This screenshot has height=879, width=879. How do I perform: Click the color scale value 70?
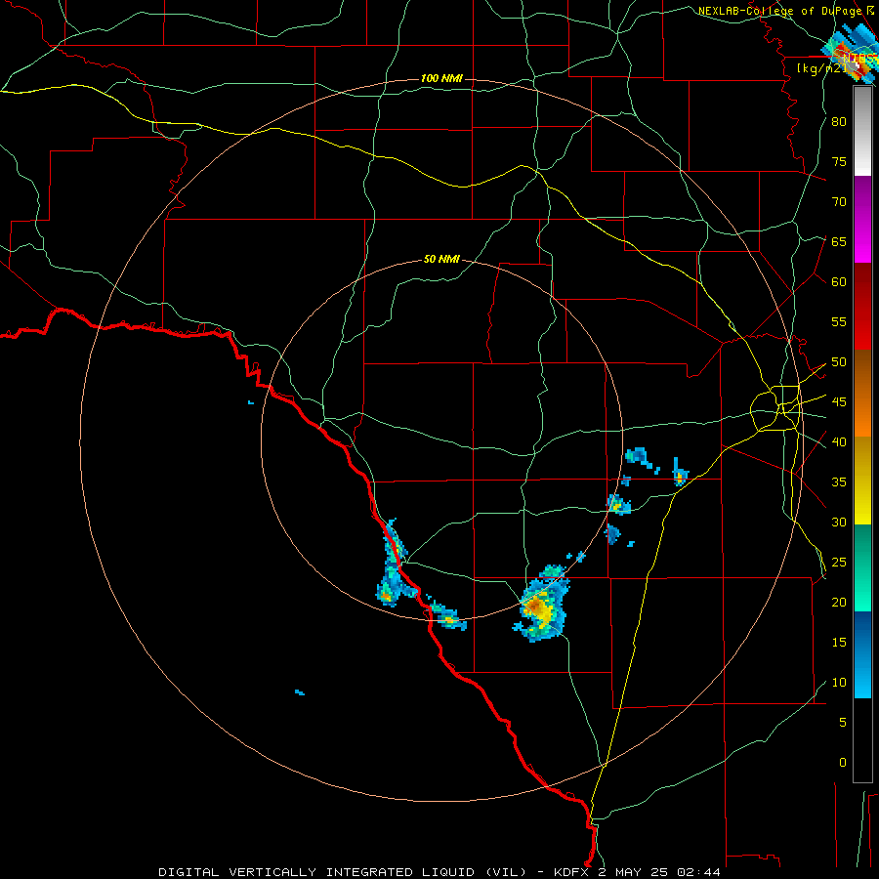click(x=839, y=202)
